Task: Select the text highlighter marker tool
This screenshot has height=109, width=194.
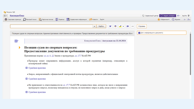Action: pyautogui.click(x=120, y=26)
